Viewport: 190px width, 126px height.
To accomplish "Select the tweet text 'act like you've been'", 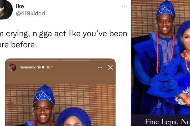I will tap(91, 34).
